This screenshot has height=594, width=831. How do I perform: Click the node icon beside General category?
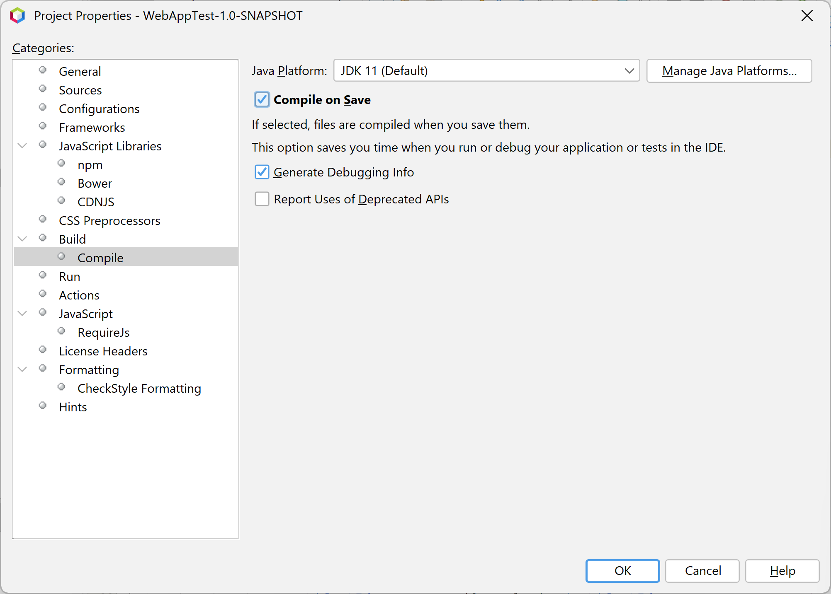(43, 70)
